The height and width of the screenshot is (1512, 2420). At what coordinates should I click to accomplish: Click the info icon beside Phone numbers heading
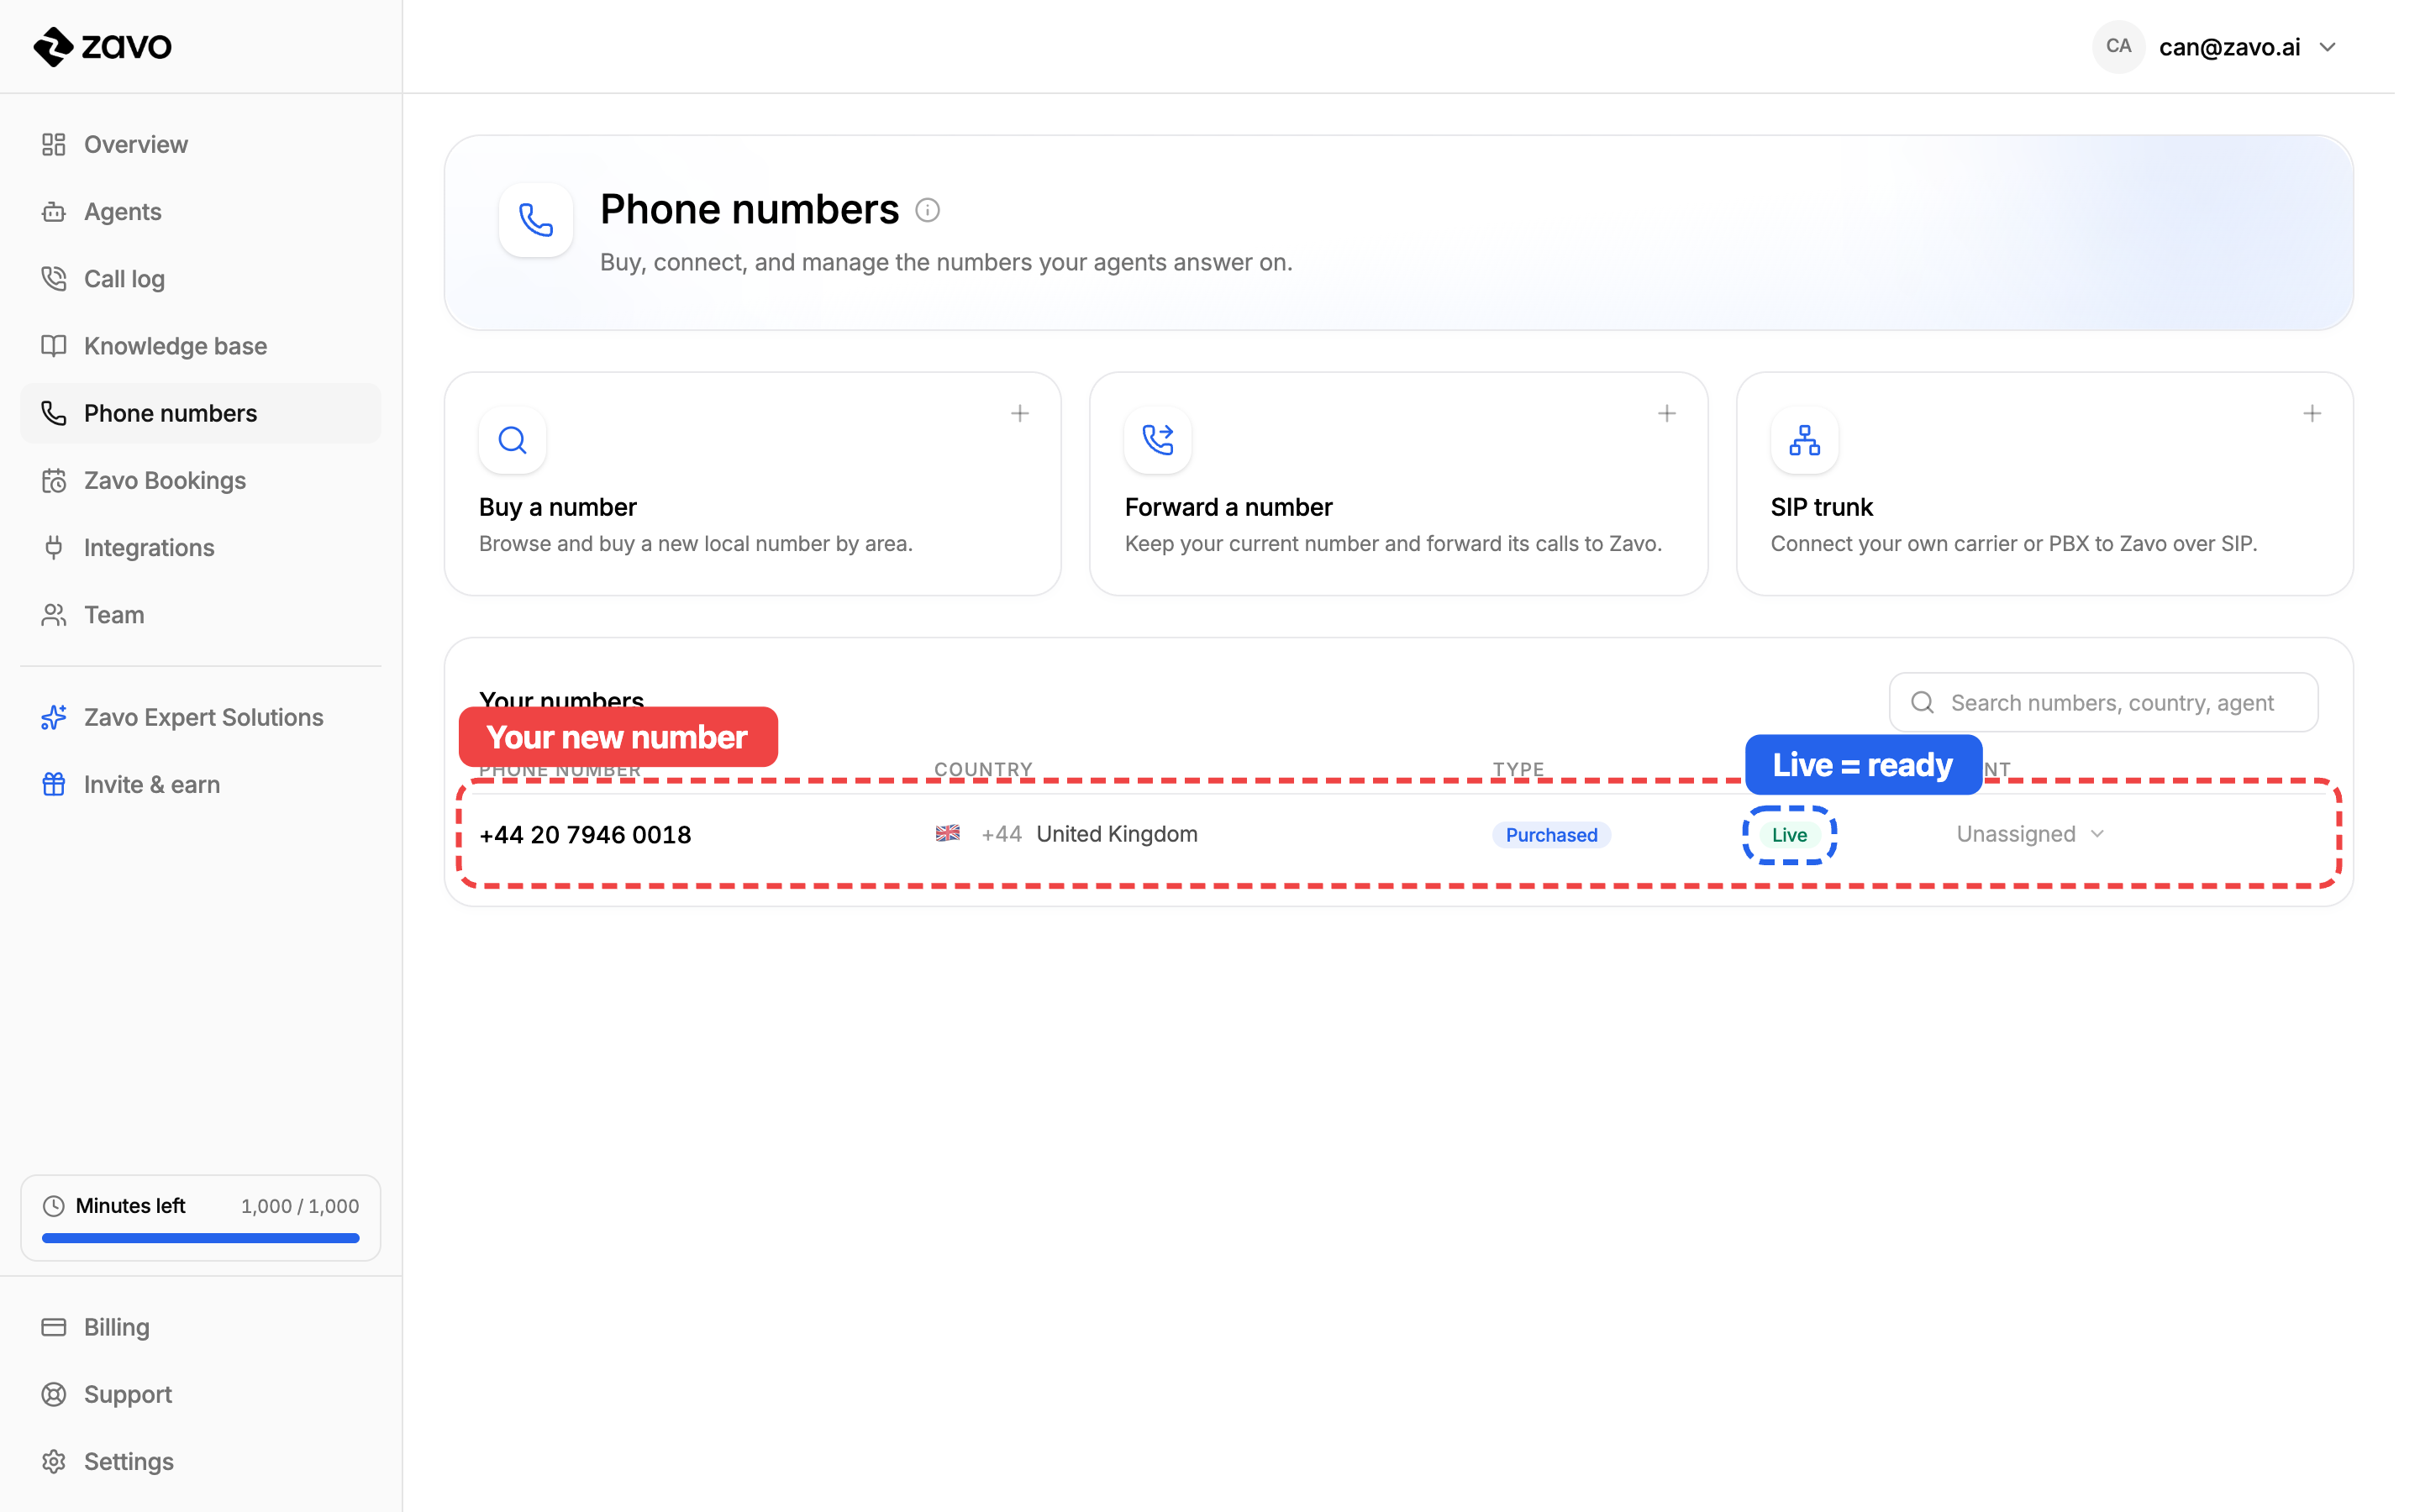[927, 210]
